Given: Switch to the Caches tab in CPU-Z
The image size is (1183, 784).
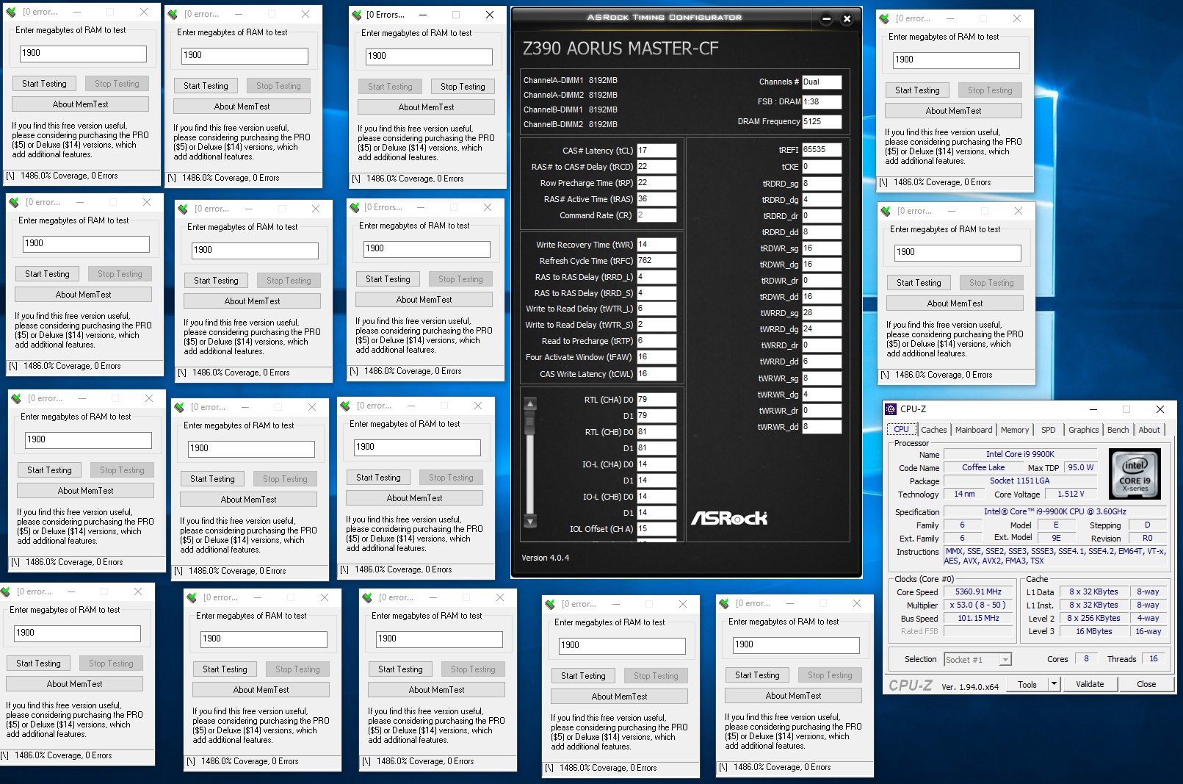Looking at the screenshot, I should click(x=933, y=430).
